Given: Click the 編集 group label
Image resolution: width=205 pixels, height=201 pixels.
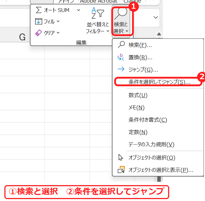Looking at the screenshot, I should tap(81, 42).
